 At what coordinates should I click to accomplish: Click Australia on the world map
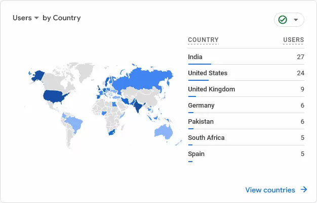tap(164, 132)
